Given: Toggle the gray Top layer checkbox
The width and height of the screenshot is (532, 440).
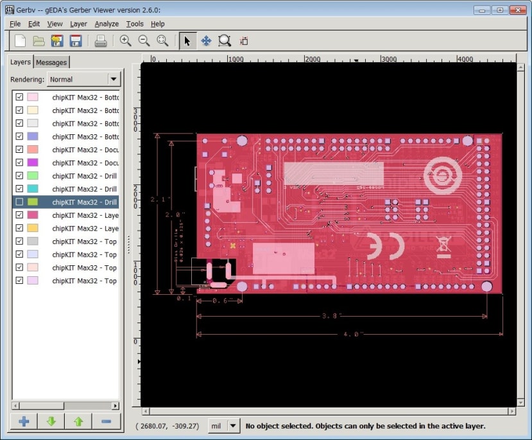Looking at the screenshot, I should click(19, 241).
